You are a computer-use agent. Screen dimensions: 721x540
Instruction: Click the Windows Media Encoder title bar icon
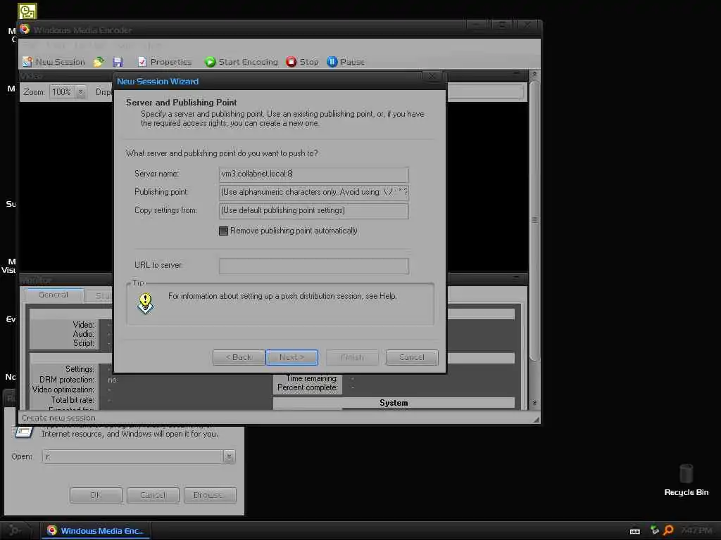coord(25,30)
